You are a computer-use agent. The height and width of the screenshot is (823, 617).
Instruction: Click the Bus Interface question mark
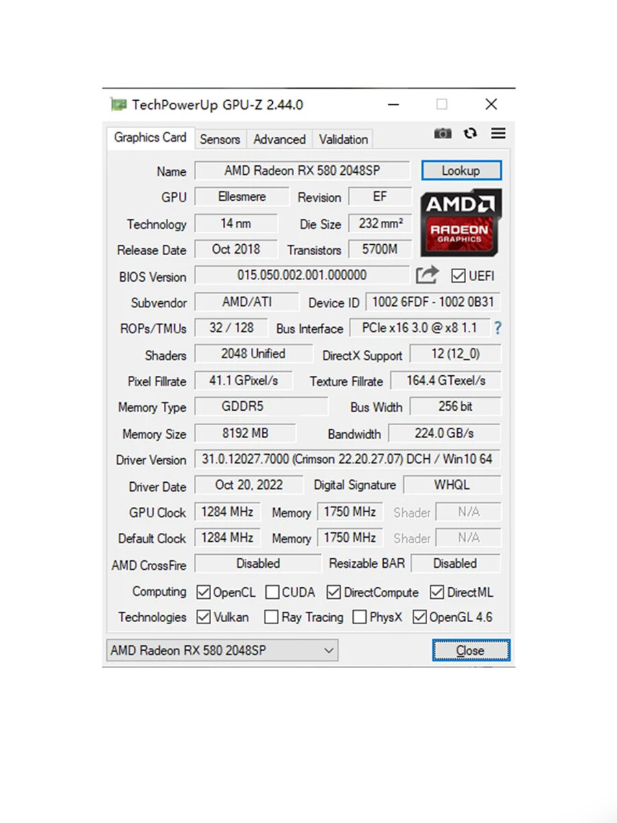coord(498,329)
